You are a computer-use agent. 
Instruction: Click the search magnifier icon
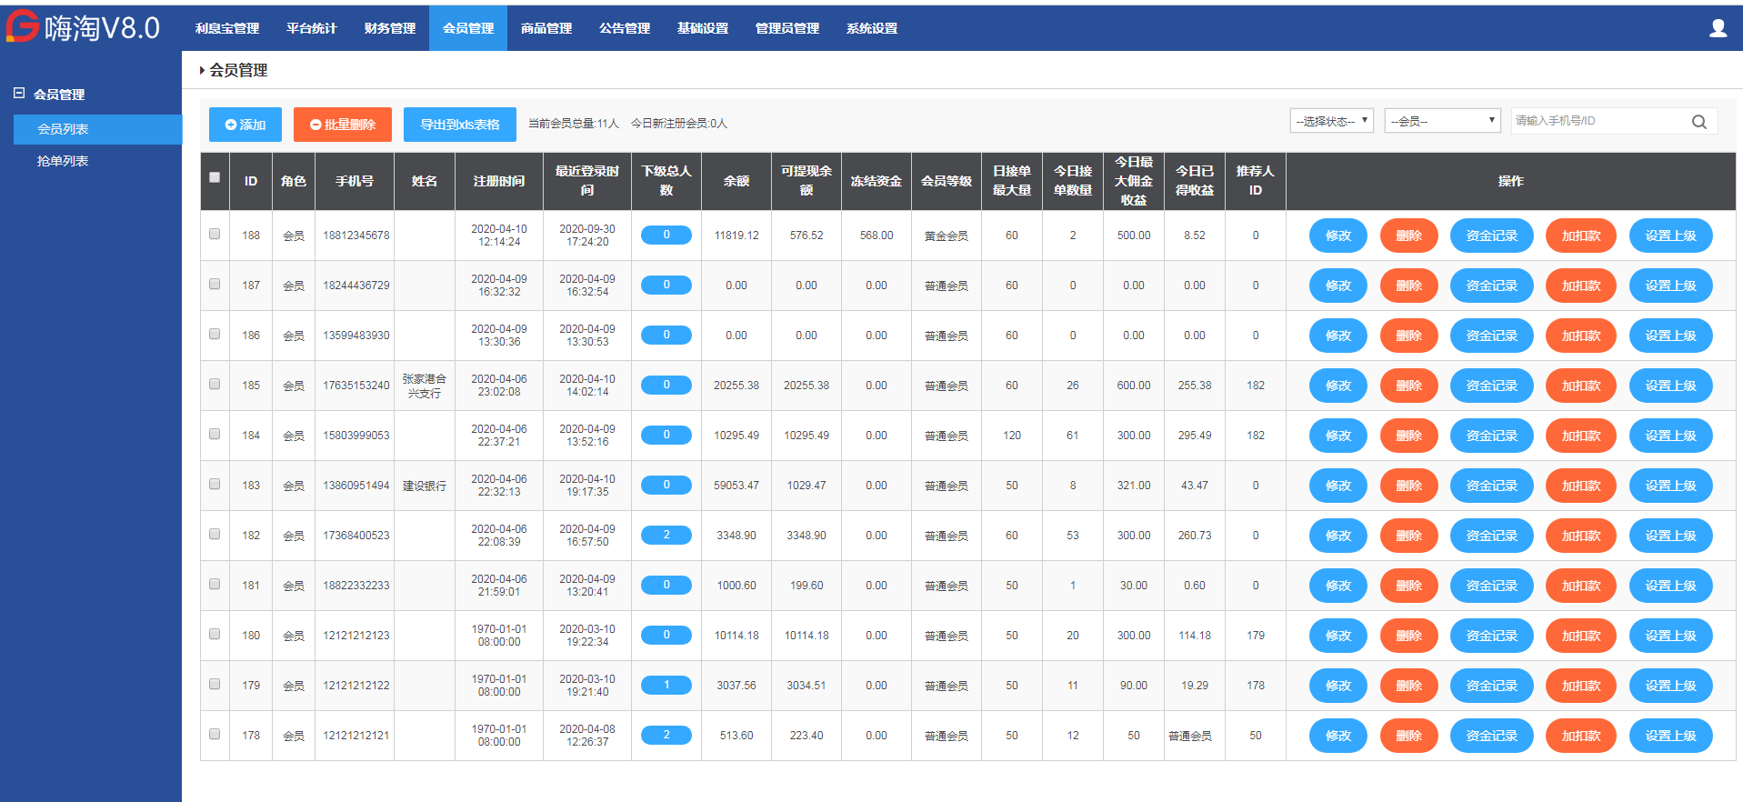coord(1698,122)
